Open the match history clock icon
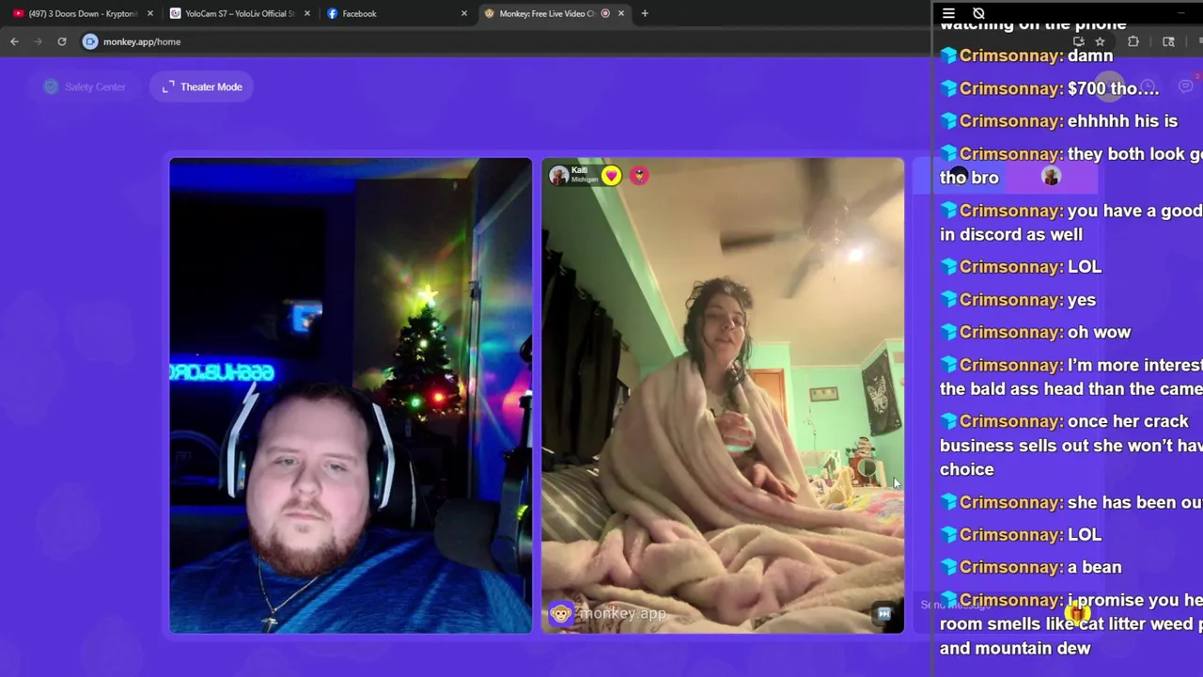 [1148, 87]
